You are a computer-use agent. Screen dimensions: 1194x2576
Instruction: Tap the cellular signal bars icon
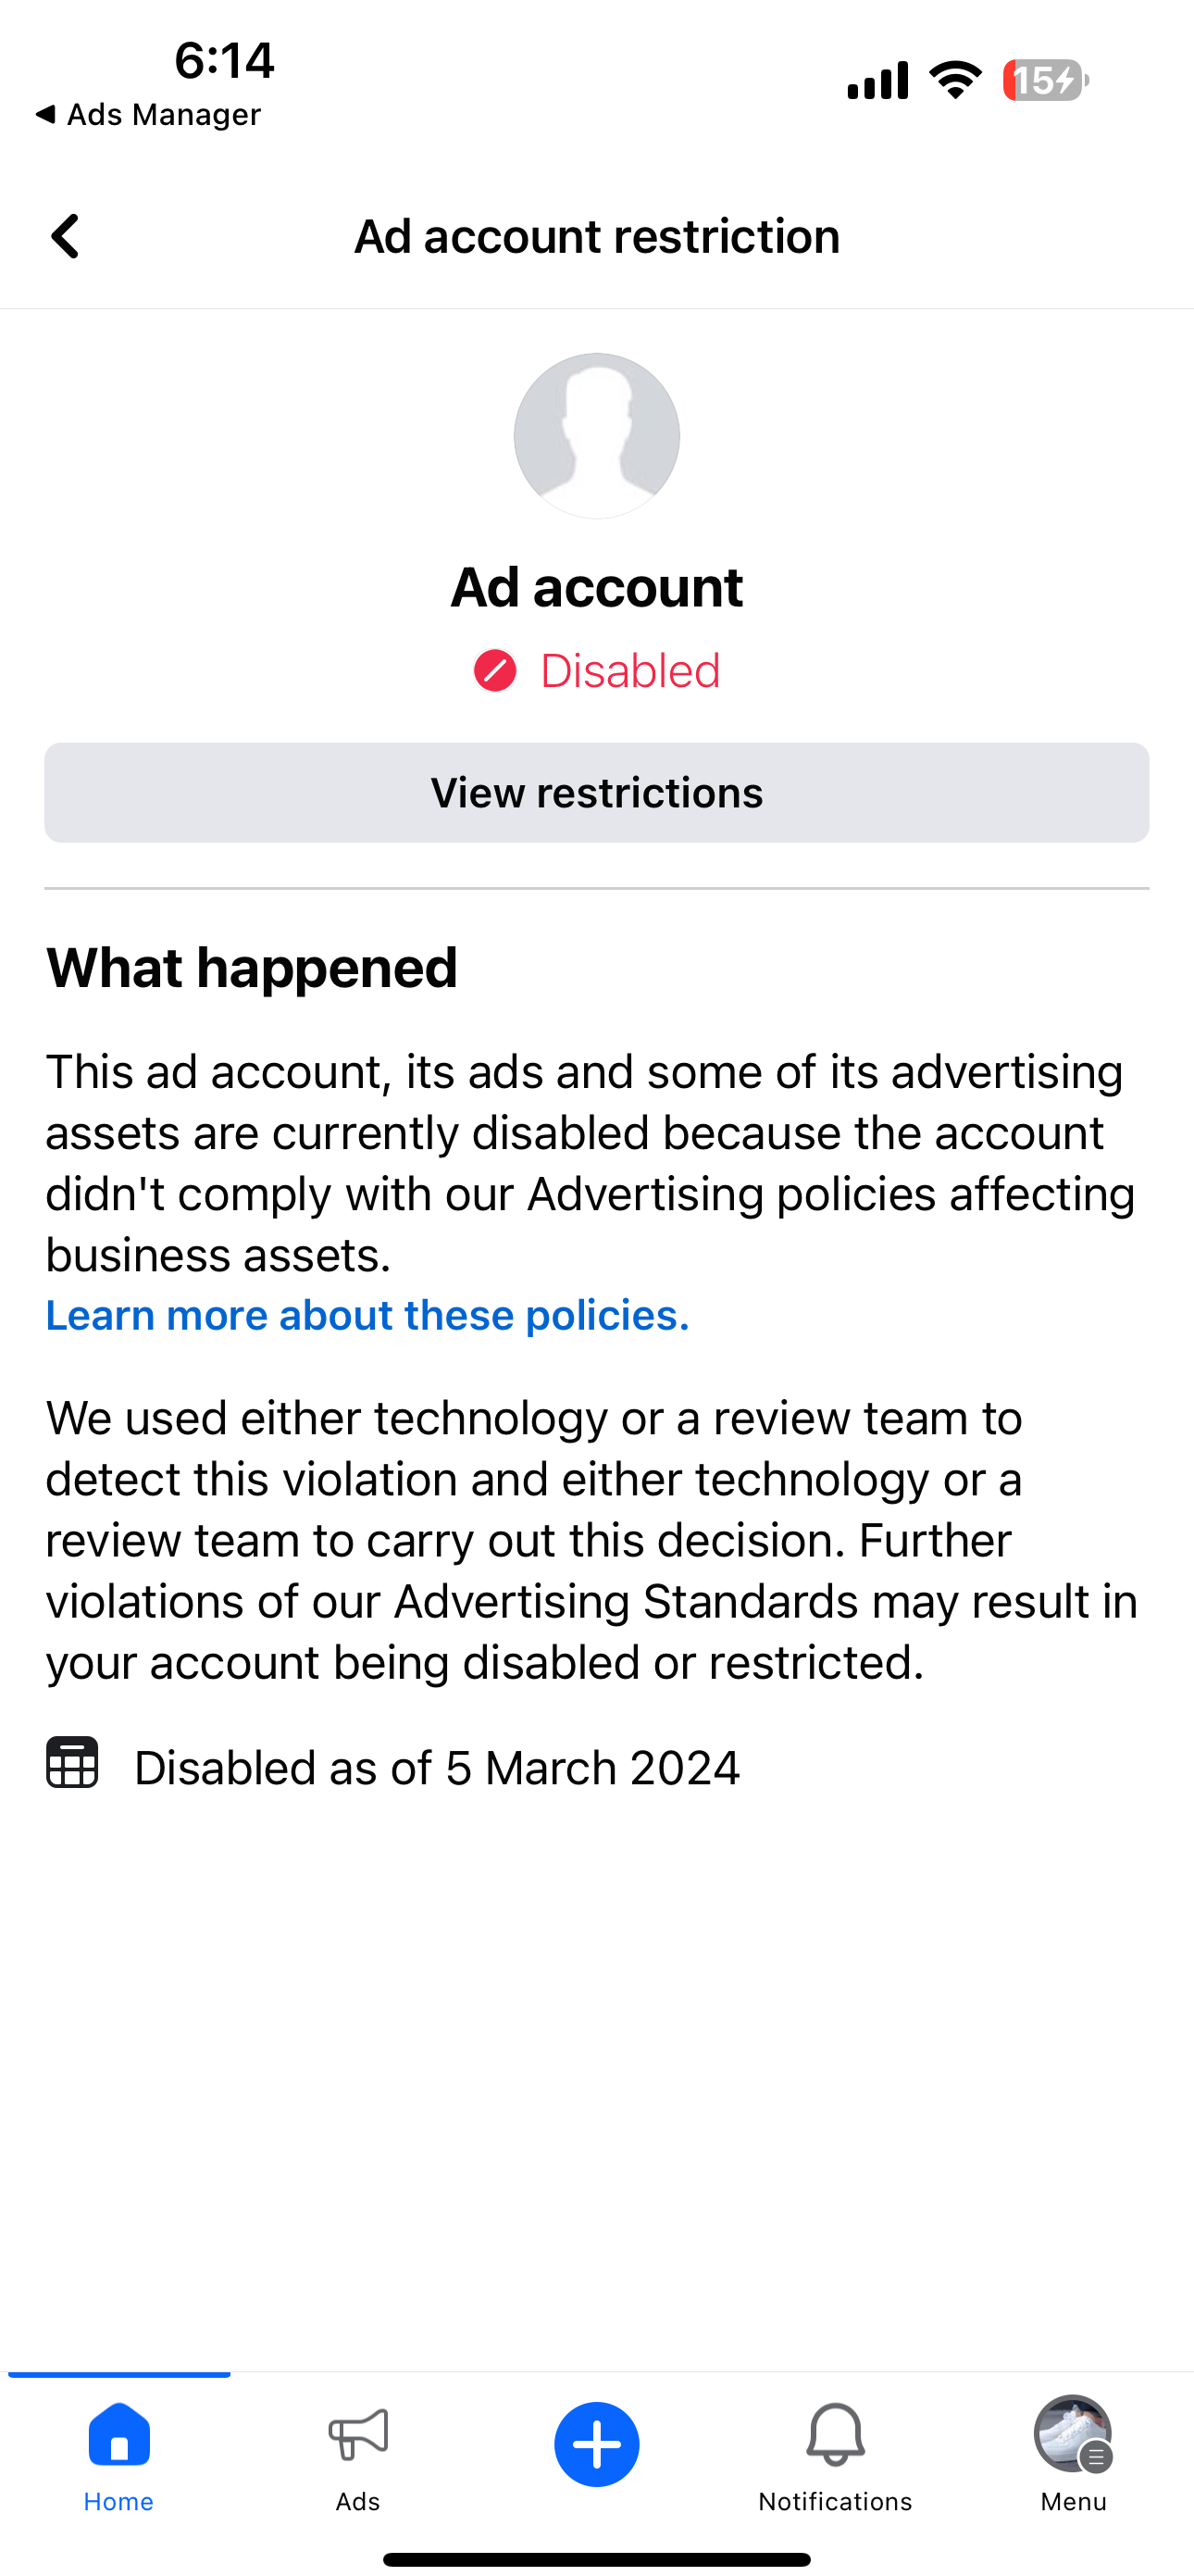point(877,80)
